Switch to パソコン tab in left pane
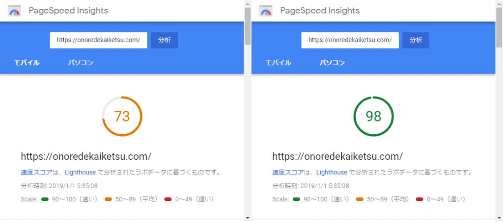This screenshot has height=222, width=503. pyautogui.click(x=81, y=63)
